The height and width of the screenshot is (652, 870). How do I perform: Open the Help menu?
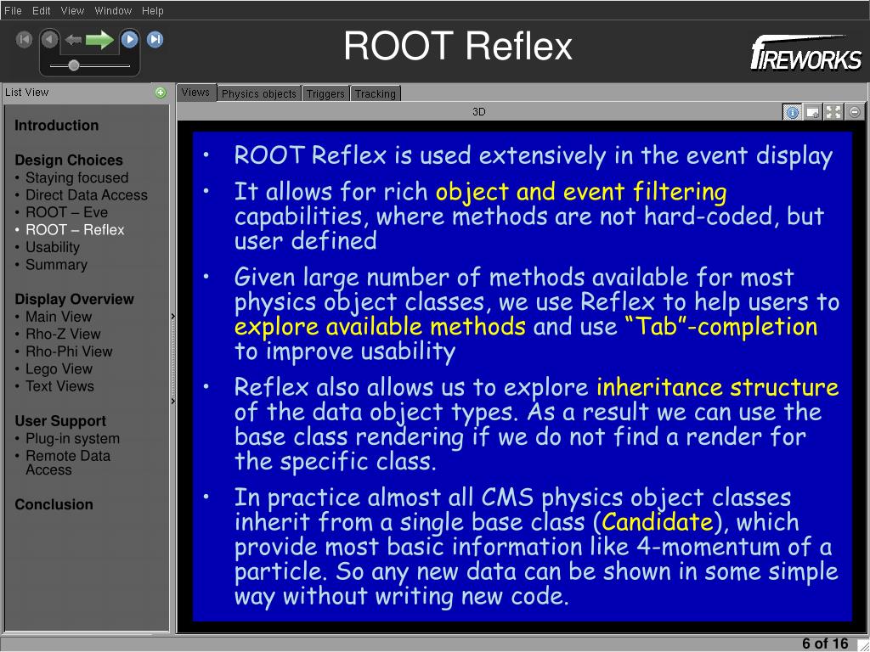(x=153, y=10)
